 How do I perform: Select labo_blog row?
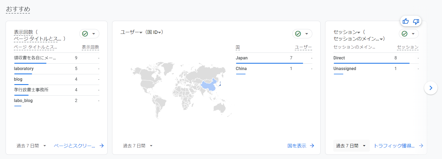[56, 101]
